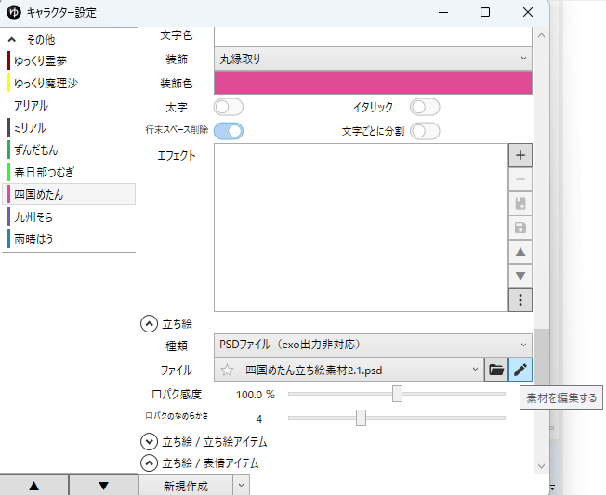Open white 文字色 color picker
606x495 pixels.
point(373,36)
